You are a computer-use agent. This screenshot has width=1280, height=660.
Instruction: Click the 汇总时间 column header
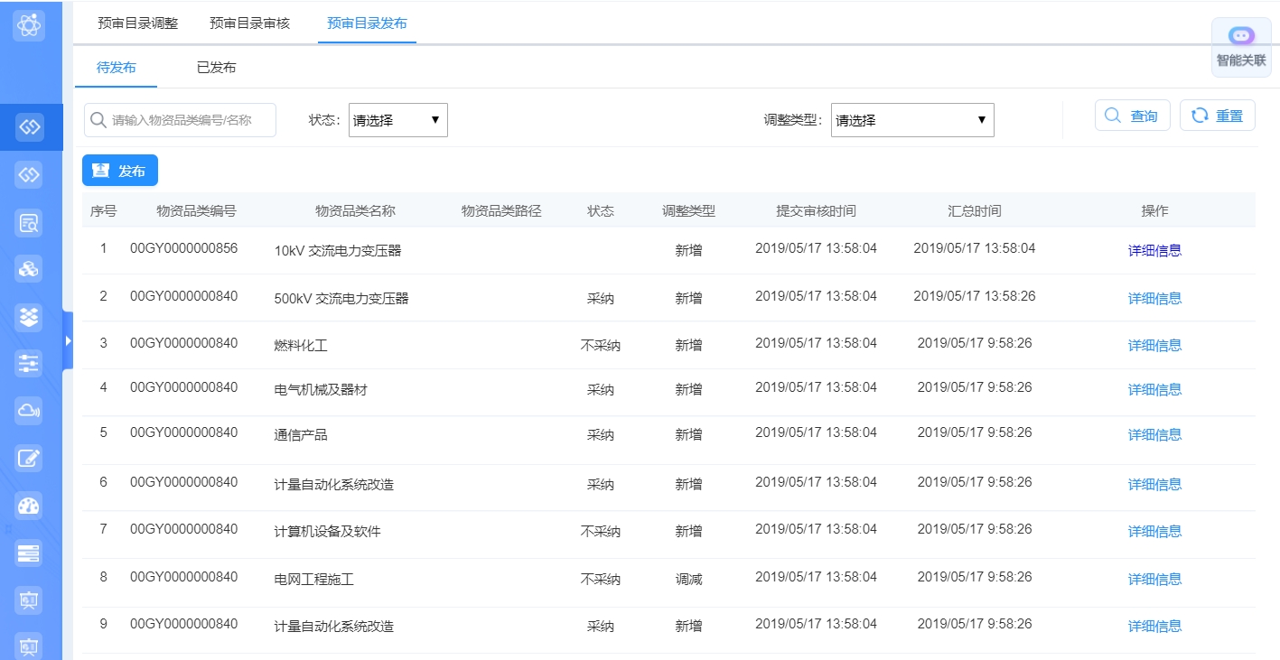click(x=974, y=211)
